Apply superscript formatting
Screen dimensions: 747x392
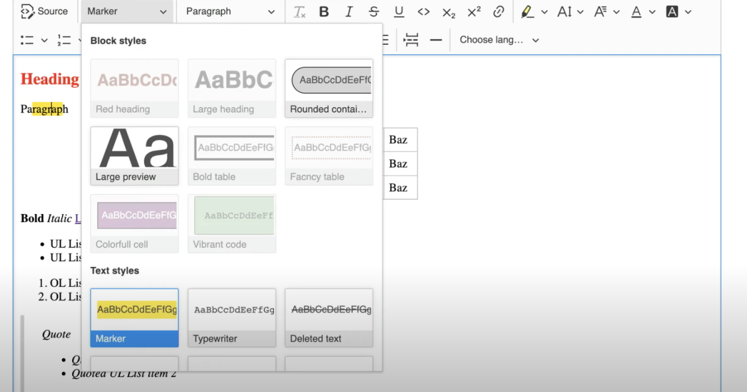(x=474, y=12)
